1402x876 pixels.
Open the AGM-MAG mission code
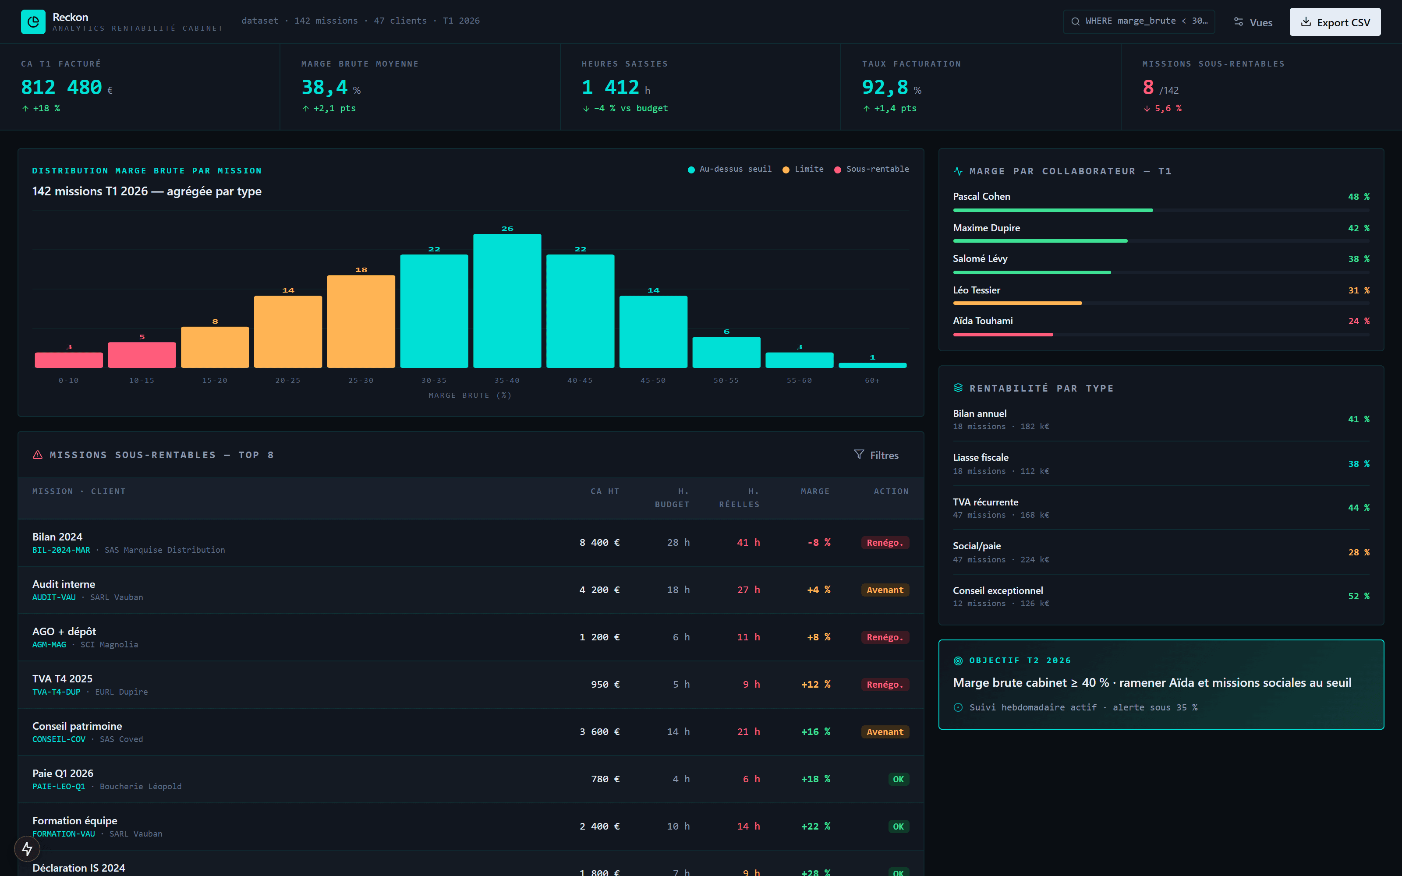tap(49, 645)
